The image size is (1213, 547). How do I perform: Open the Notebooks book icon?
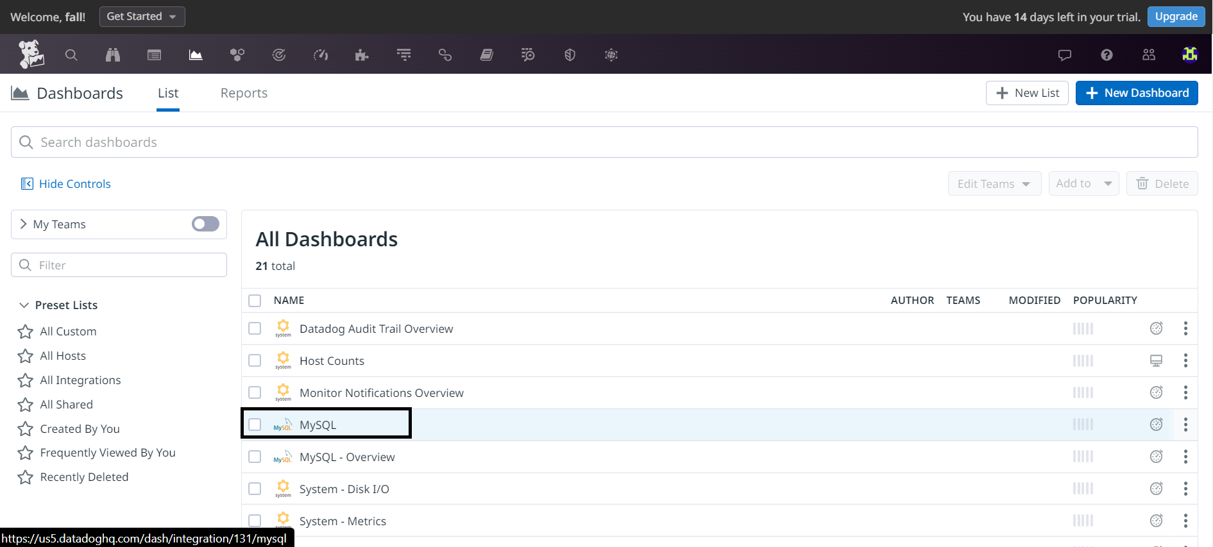pyautogui.click(x=487, y=55)
